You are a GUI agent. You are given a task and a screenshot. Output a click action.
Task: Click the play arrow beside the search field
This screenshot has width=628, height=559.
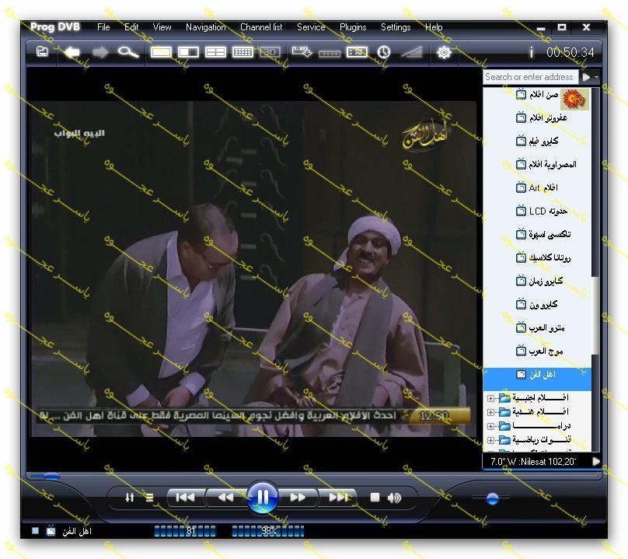pyautogui.click(x=586, y=76)
